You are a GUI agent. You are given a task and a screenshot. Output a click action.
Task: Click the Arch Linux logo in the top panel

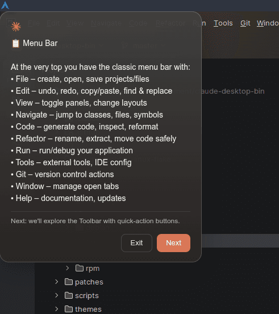point(5,6)
